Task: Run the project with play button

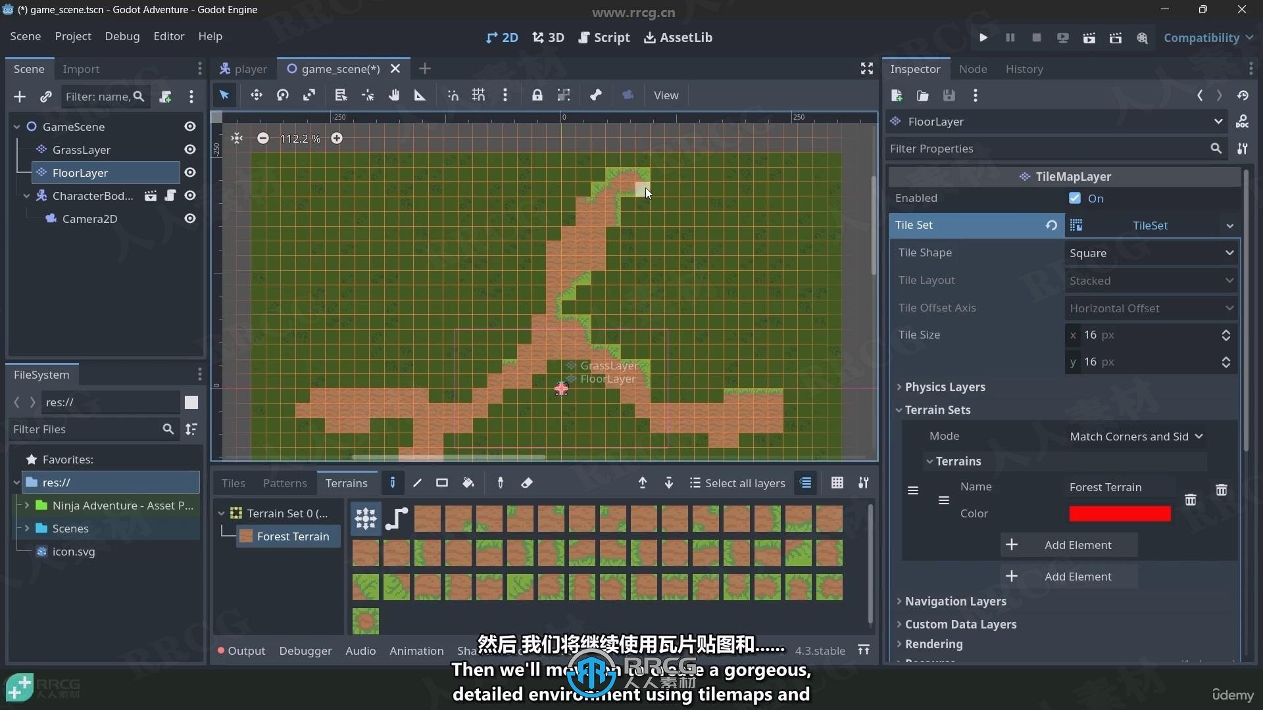Action: (x=983, y=37)
